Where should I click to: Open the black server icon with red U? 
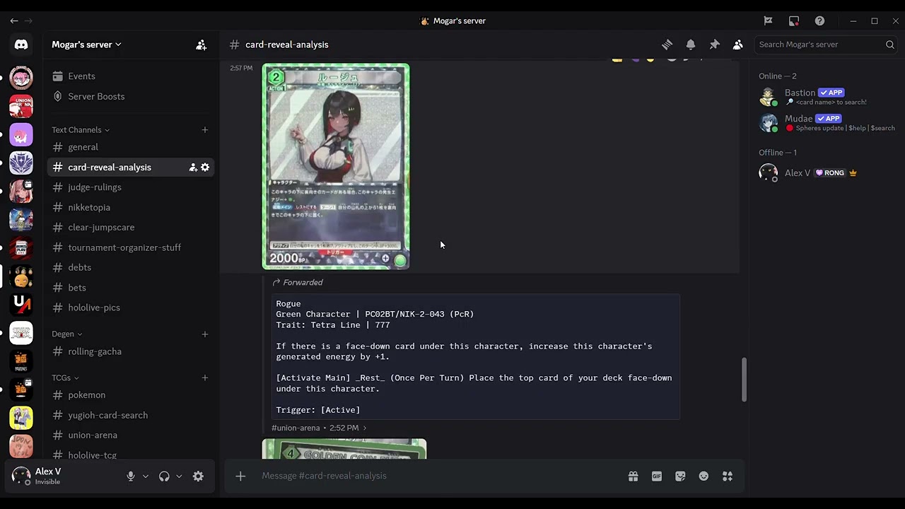(21, 304)
